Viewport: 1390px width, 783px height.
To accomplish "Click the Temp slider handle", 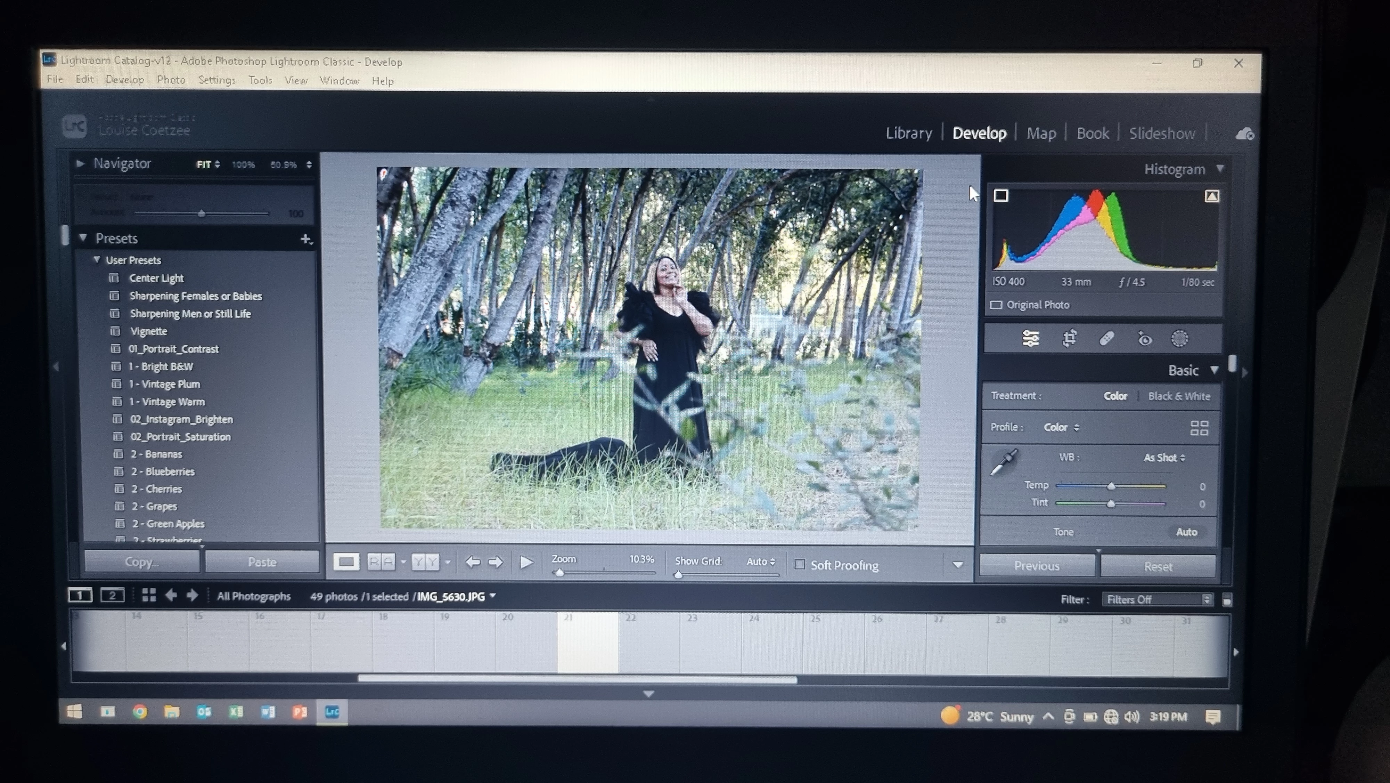I will pos(1111,486).
